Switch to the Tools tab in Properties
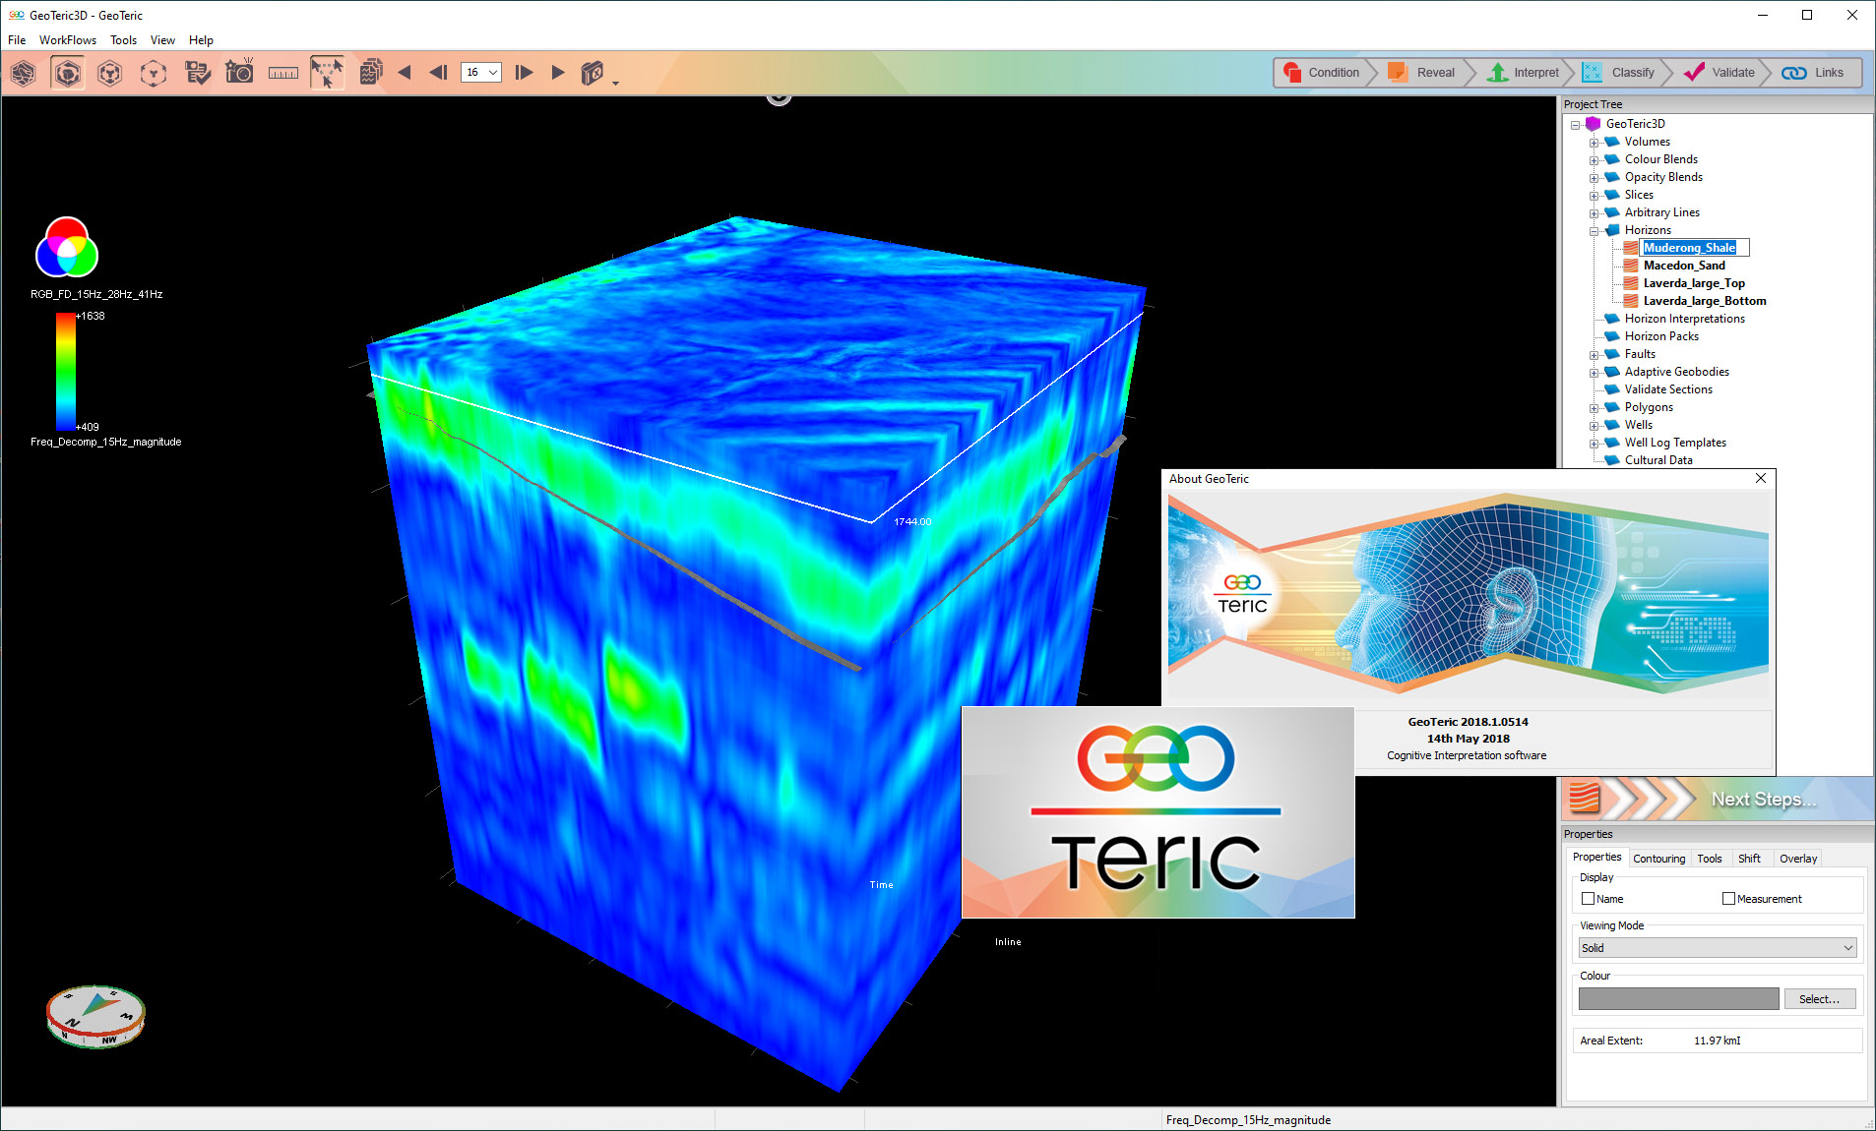 click(1710, 859)
